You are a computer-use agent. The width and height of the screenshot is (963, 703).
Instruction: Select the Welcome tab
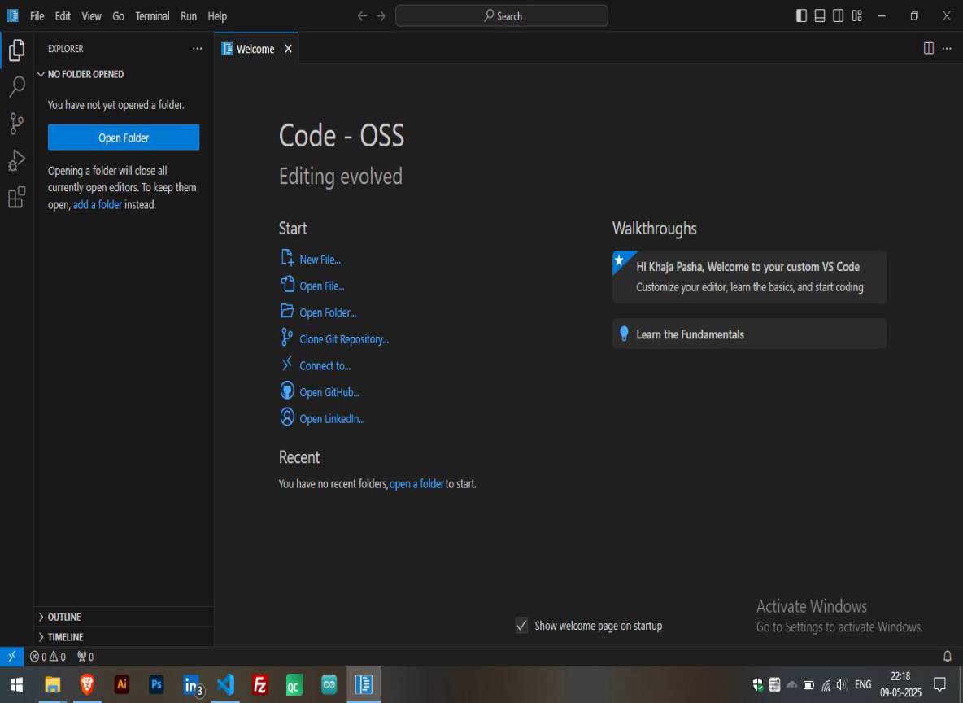255,49
